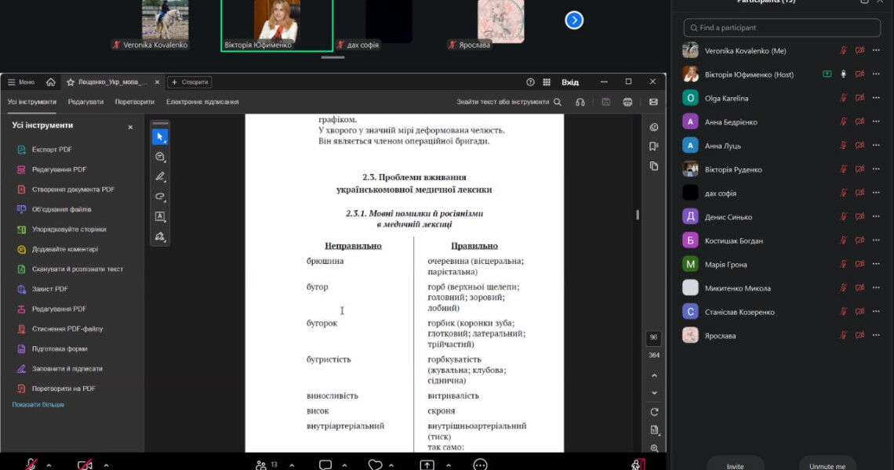Open Acrobat home icon
894x470 pixels.
51,82
